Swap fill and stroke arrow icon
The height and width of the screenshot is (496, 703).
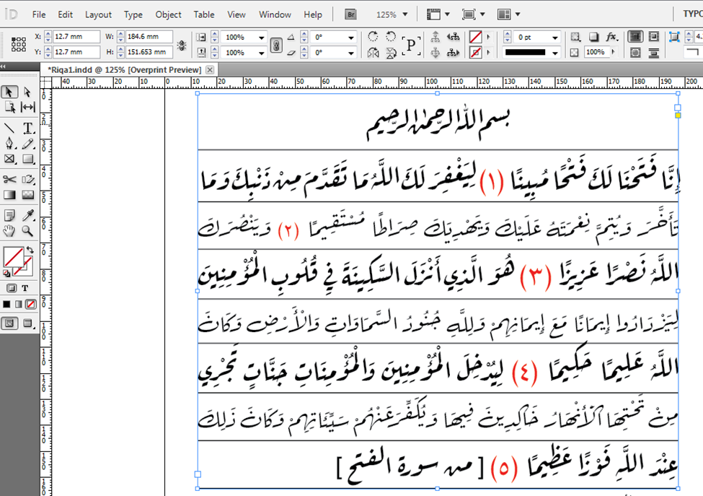point(30,250)
